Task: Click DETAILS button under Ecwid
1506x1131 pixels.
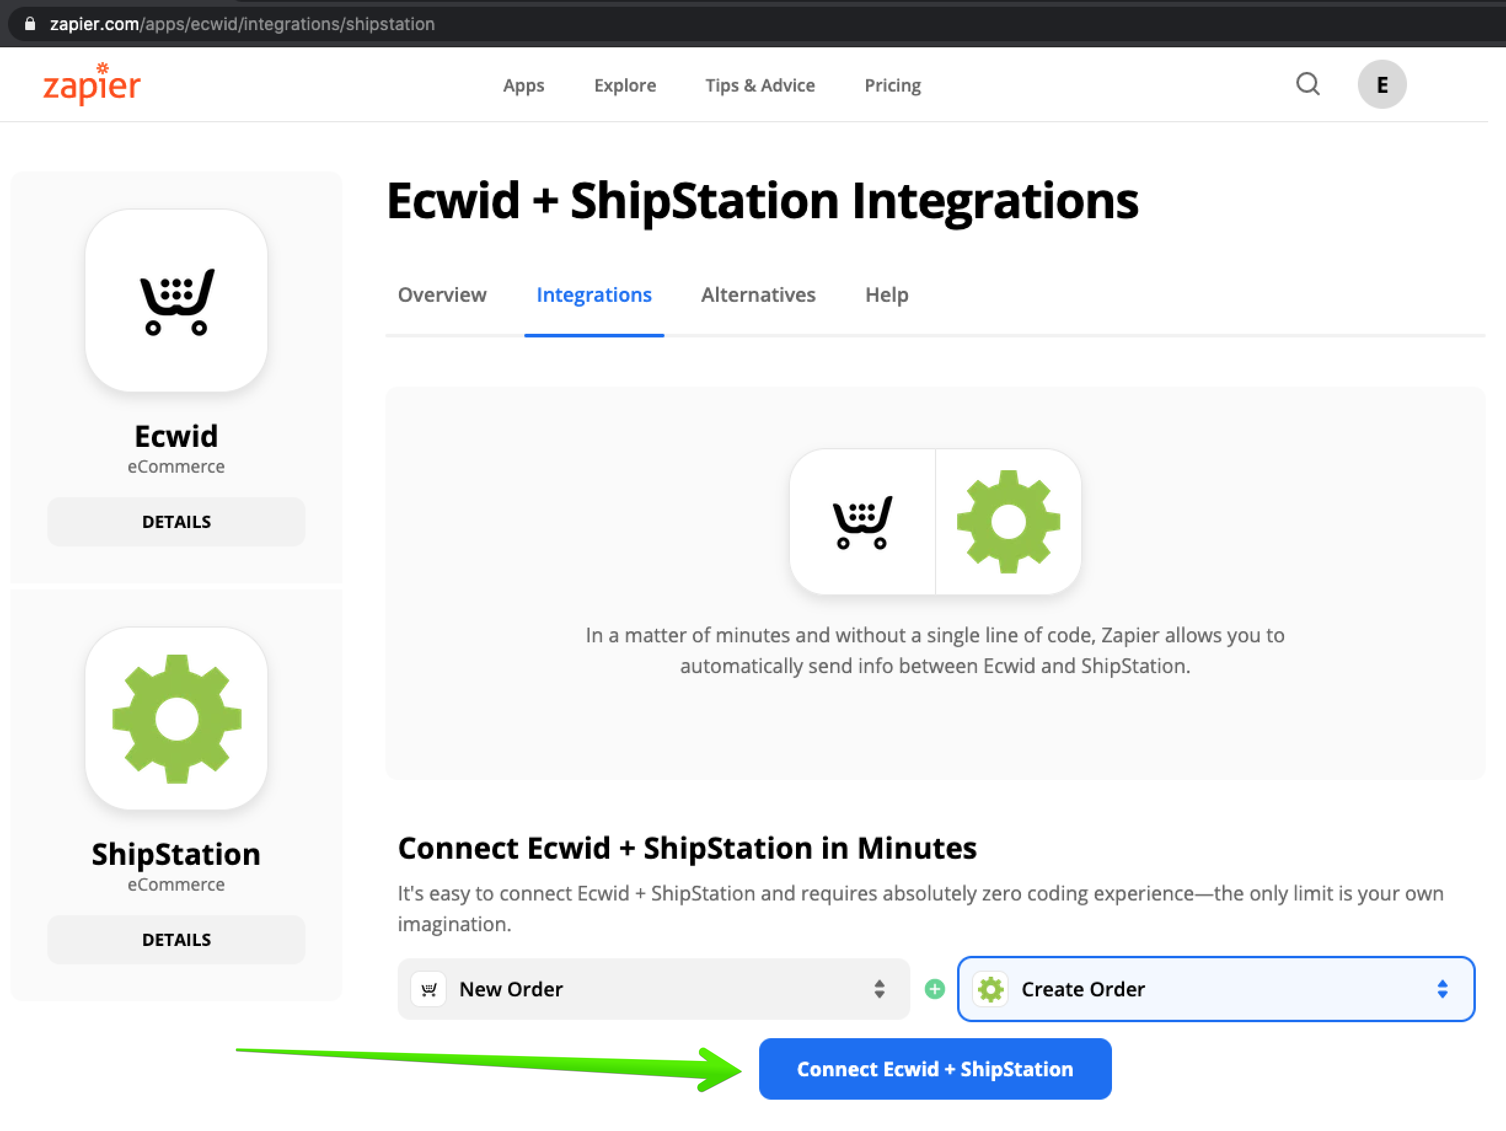Action: pyautogui.click(x=176, y=522)
